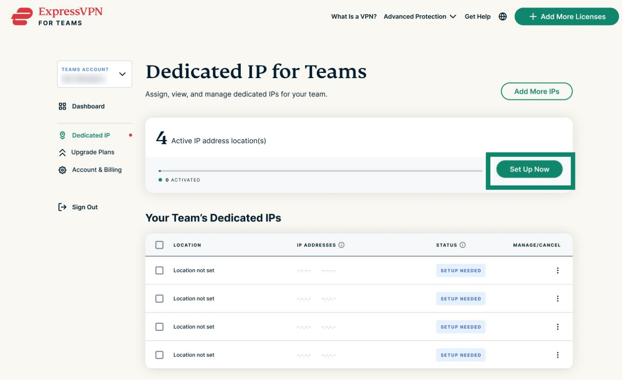Open Account & Billing gear icon
The image size is (622, 380).
click(62, 170)
